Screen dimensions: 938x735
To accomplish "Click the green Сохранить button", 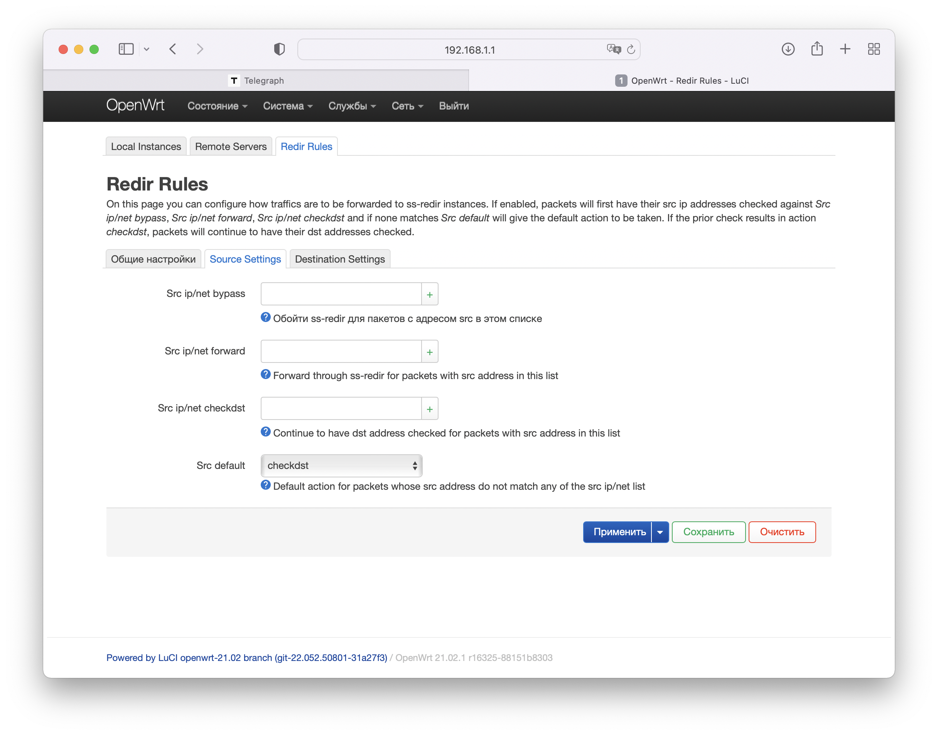I will [708, 532].
